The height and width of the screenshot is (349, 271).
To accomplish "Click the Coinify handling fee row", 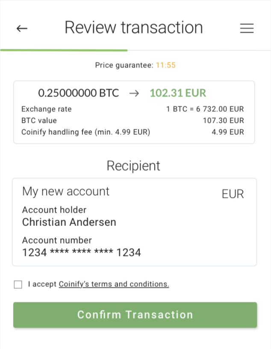I will pyautogui.click(x=133, y=132).
